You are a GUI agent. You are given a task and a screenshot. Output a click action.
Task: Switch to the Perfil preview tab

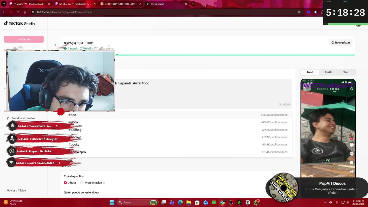coord(328,72)
